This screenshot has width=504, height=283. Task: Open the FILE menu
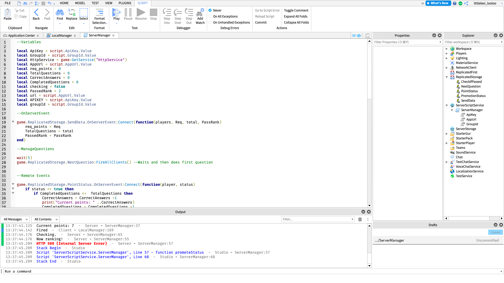[8, 3]
